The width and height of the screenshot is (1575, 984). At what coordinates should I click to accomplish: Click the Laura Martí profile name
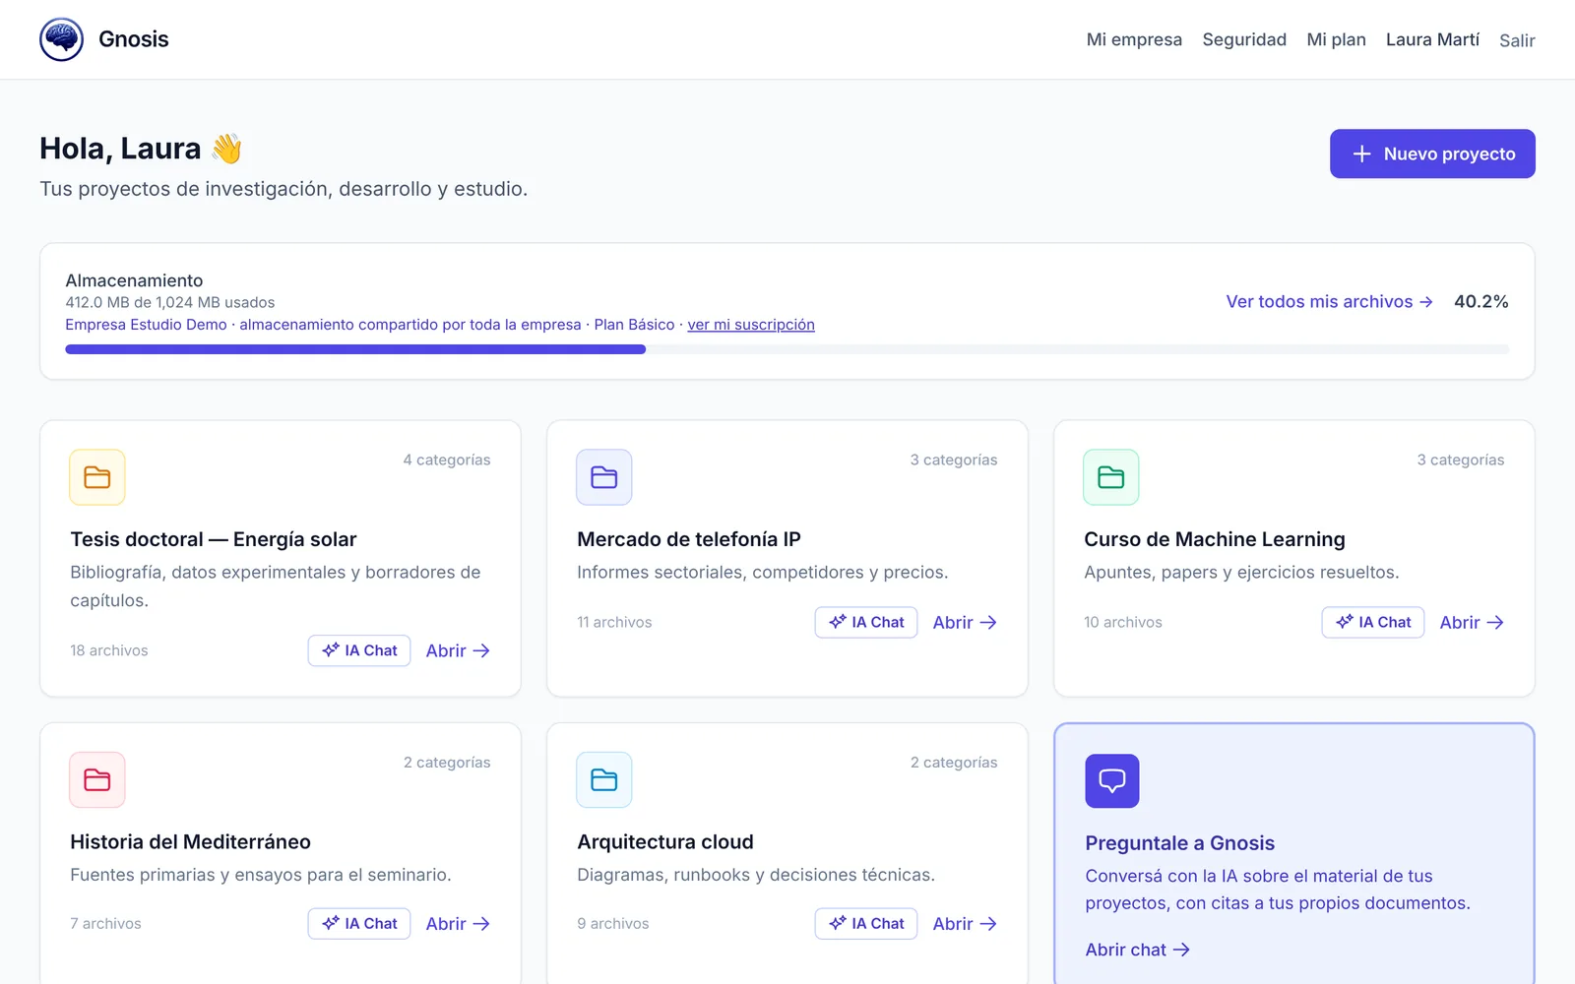(1432, 39)
